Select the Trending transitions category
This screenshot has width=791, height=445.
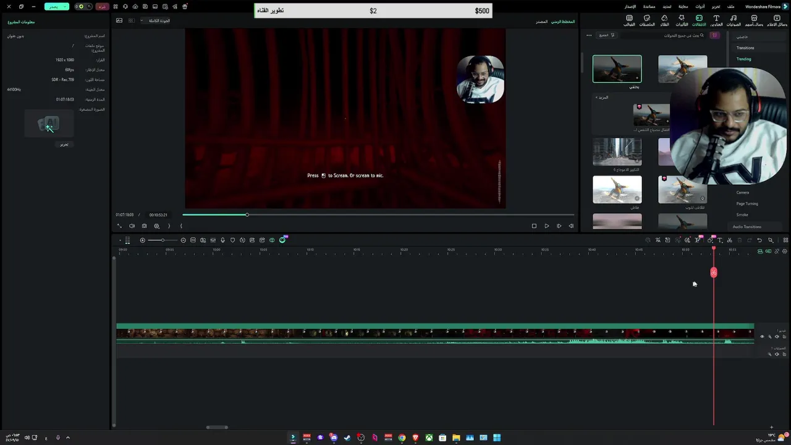(x=743, y=59)
